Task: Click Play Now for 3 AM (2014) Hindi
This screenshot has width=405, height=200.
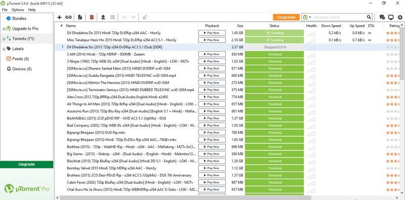Action: click(212, 54)
